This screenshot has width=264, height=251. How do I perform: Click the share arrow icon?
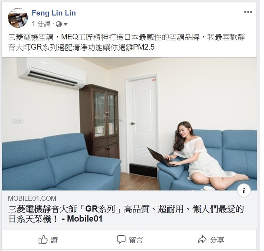coord(202,239)
